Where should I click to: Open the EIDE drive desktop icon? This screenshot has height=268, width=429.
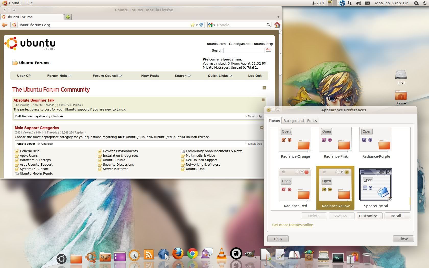tap(401, 77)
